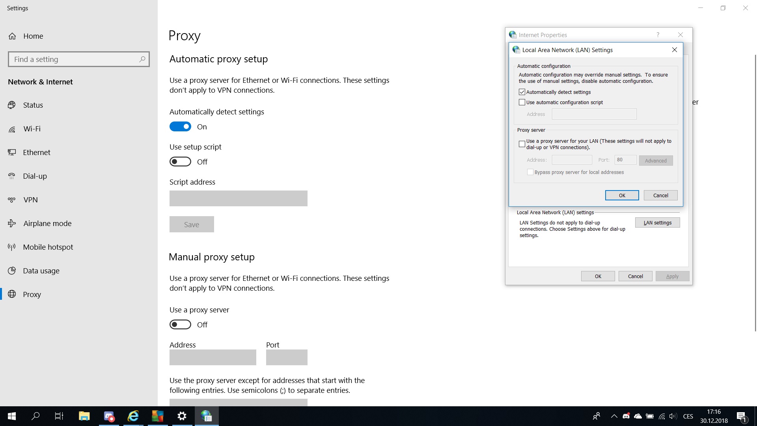Turn off Automatically detect settings switch

[x=180, y=127]
